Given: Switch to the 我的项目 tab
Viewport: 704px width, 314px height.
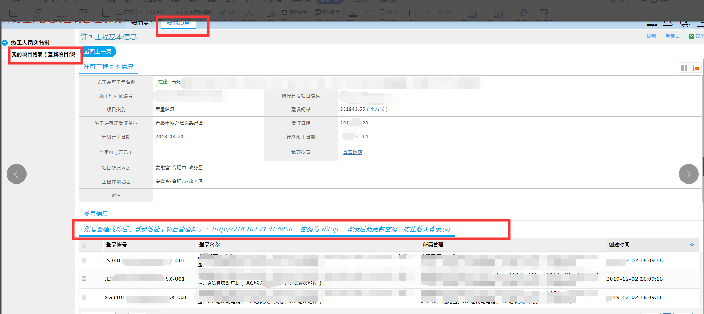Looking at the screenshot, I should pyautogui.click(x=178, y=24).
